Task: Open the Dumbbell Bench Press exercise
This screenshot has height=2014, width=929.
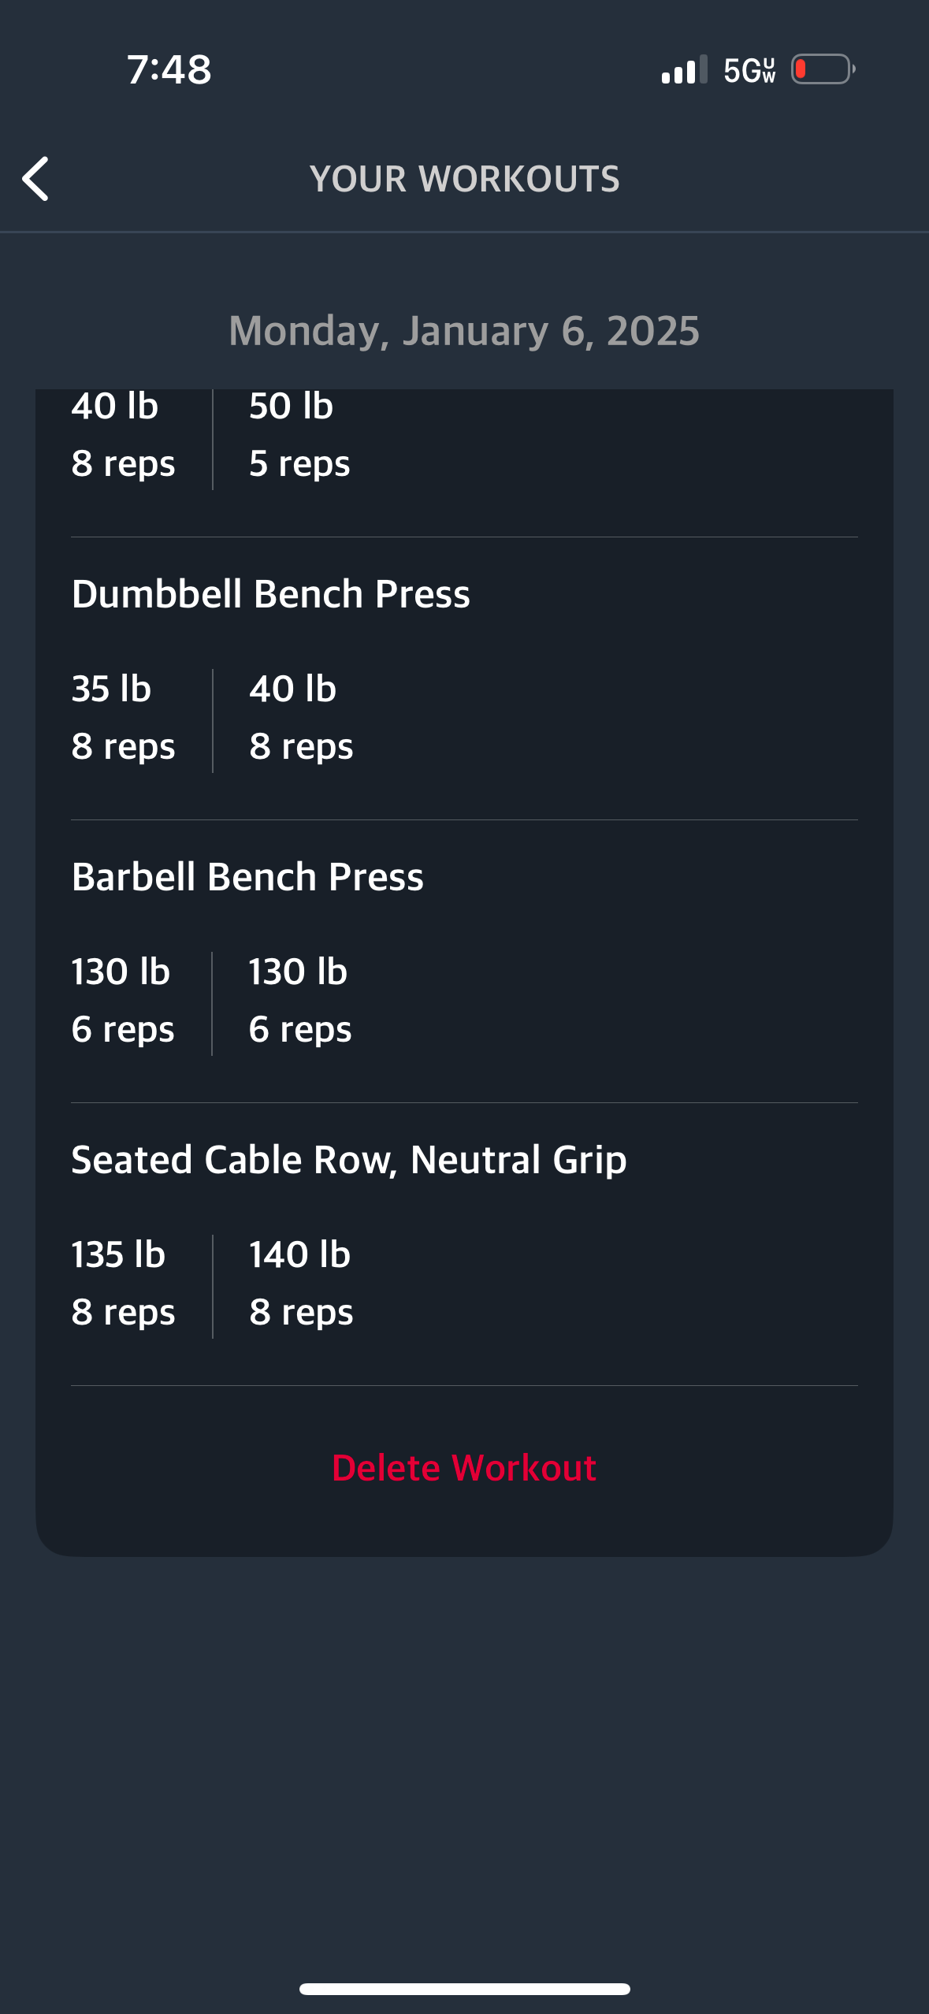Action: (x=270, y=593)
